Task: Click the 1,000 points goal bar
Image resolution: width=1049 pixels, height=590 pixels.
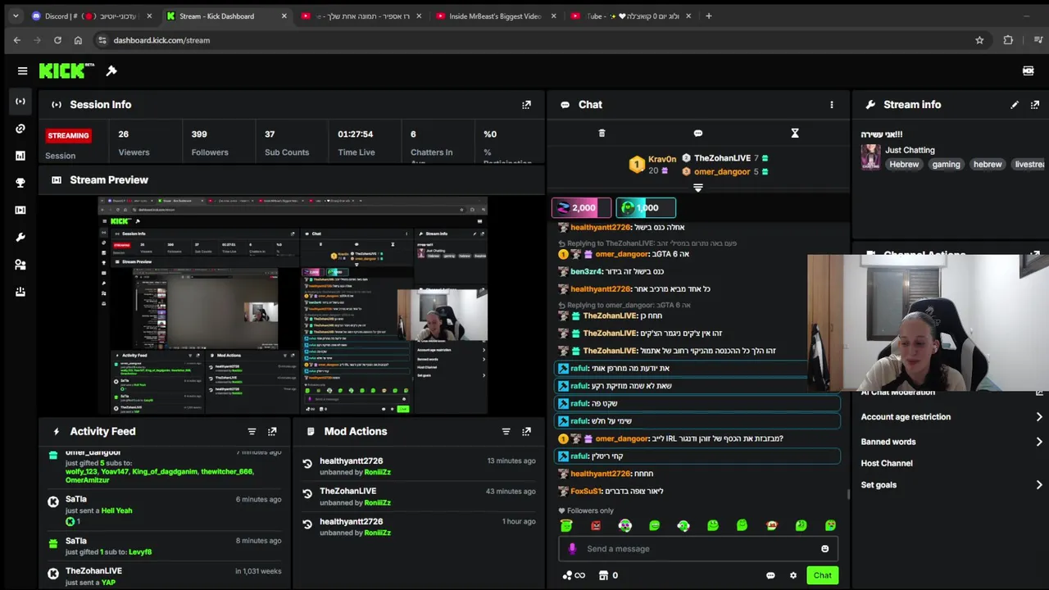Action: click(646, 208)
